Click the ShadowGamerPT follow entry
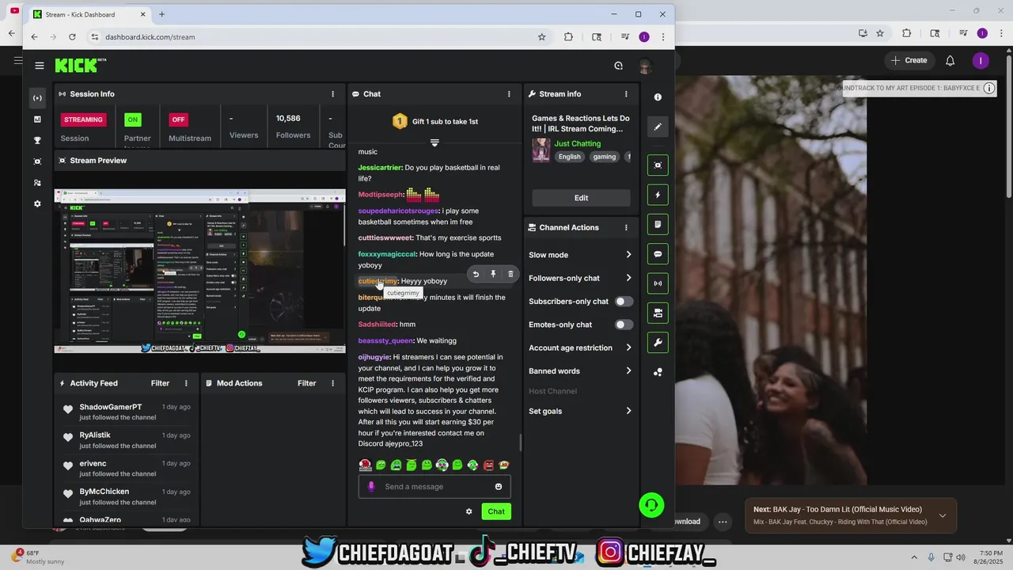The width and height of the screenshot is (1013, 570). (128, 412)
